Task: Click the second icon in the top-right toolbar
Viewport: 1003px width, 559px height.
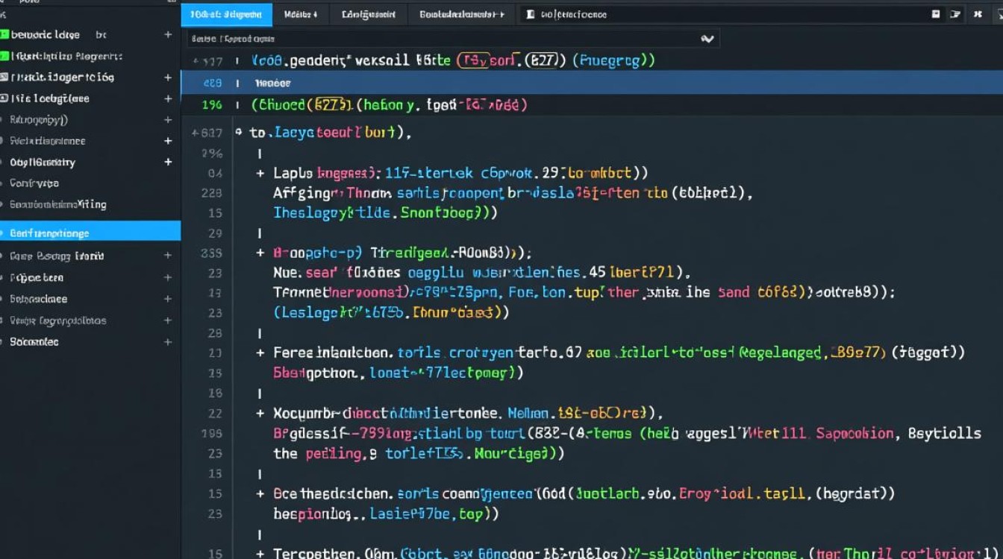Action: tap(956, 14)
